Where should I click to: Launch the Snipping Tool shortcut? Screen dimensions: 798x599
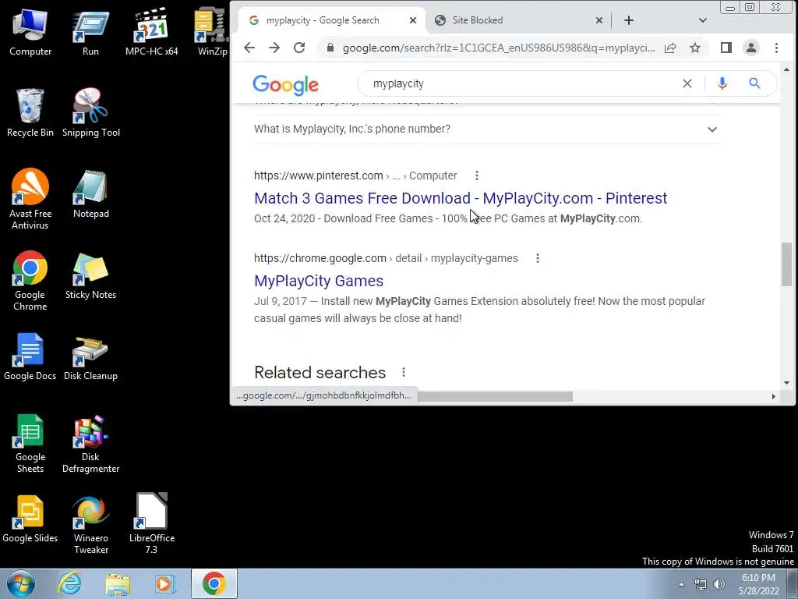point(90,113)
